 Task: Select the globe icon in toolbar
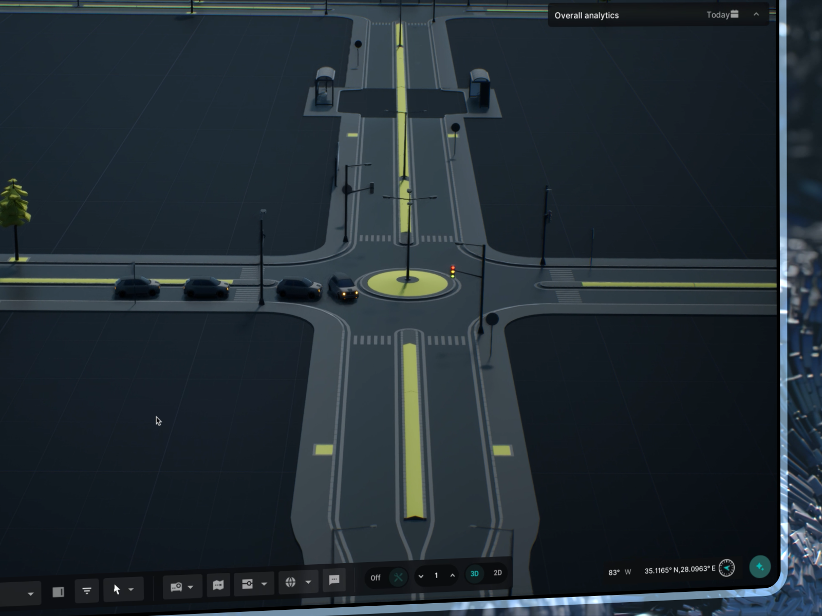pyautogui.click(x=291, y=582)
